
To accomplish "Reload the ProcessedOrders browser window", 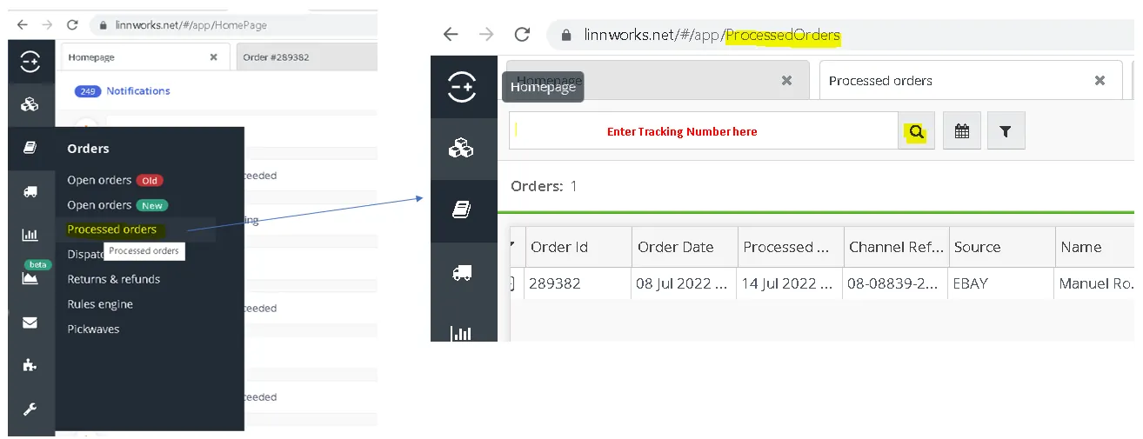I will click(522, 35).
